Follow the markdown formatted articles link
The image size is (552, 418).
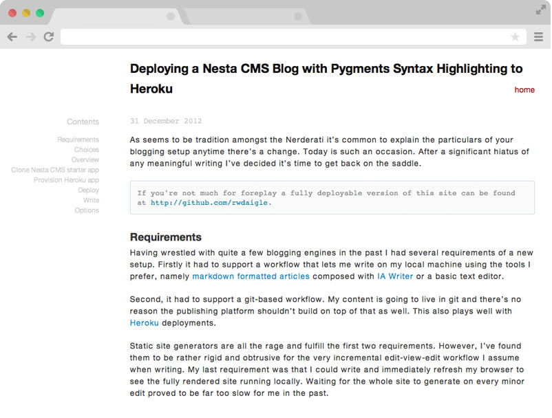[251, 276]
